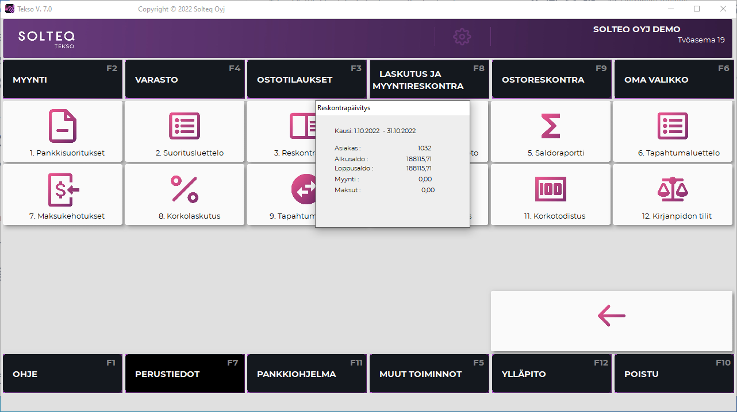Click the Saldoraportti sigma icon

pyautogui.click(x=550, y=126)
